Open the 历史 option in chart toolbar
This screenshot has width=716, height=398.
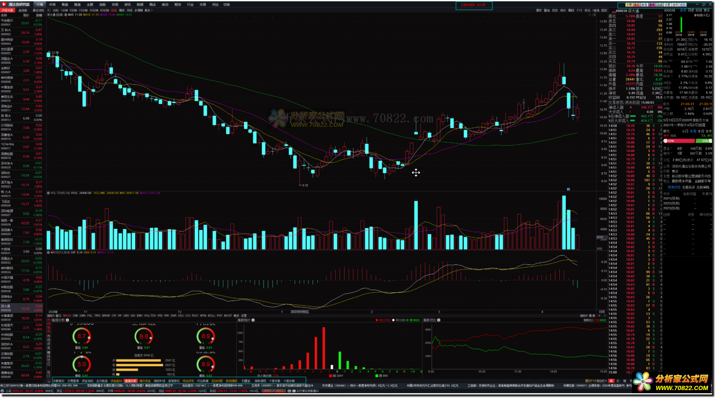pos(555,10)
